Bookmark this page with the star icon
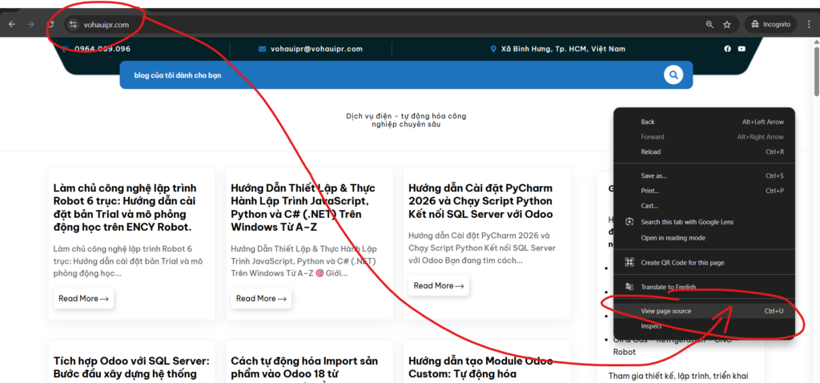Screen dimensions: 820x383 (727, 25)
